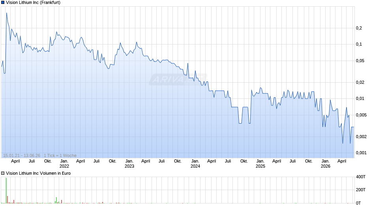Click the chart title 'Vision Lithium Inc (Frankfurt)'
371x207 pixels.
[x=33, y=3]
